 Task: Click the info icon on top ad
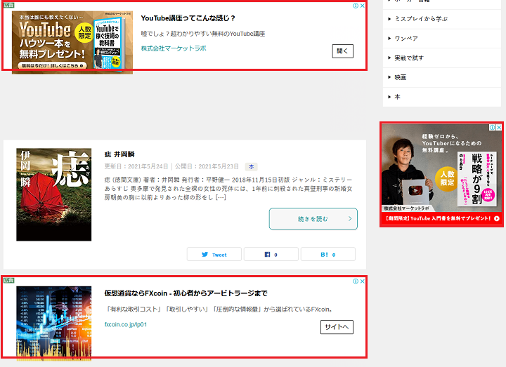[x=355, y=6]
